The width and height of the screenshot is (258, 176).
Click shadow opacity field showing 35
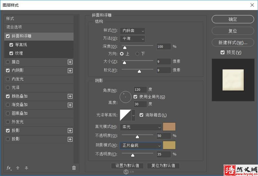[x=164, y=154]
